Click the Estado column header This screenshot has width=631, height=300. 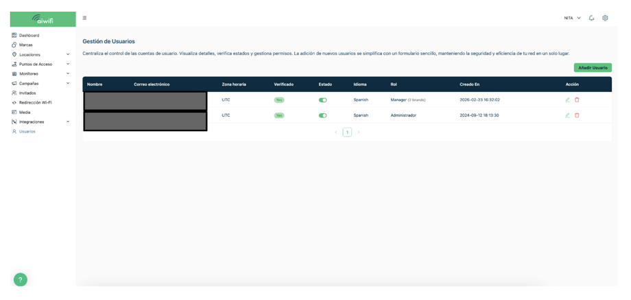coord(325,84)
